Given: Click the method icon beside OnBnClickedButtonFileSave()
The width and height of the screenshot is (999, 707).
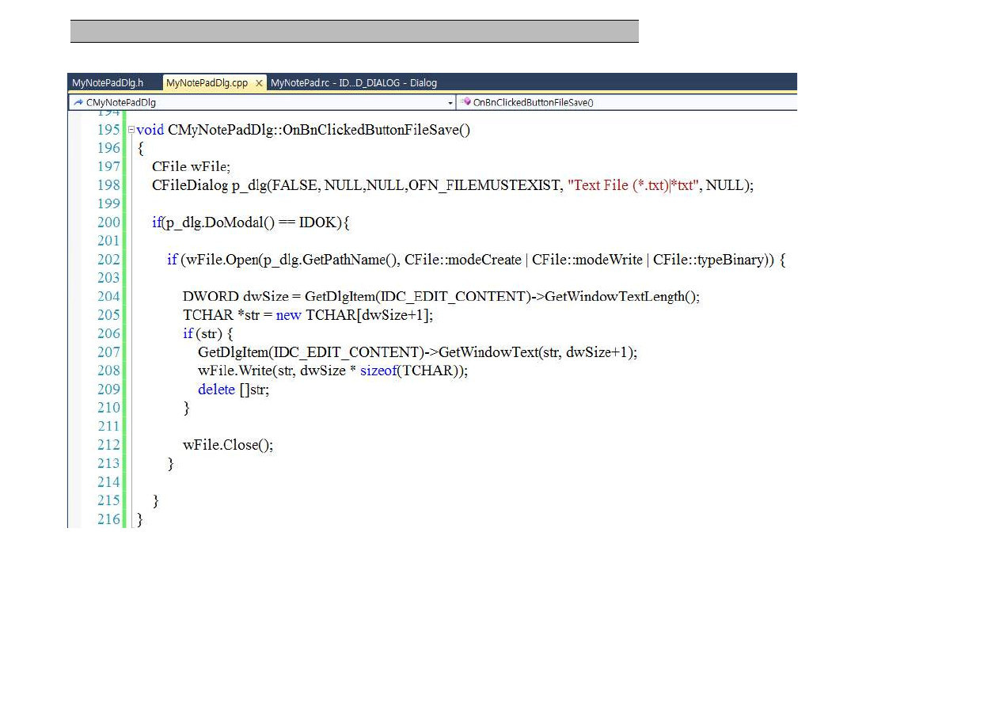Looking at the screenshot, I should pyautogui.click(x=466, y=103).
